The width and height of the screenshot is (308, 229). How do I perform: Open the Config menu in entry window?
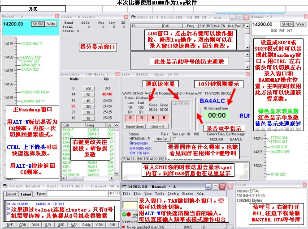(x=173, y=194)
